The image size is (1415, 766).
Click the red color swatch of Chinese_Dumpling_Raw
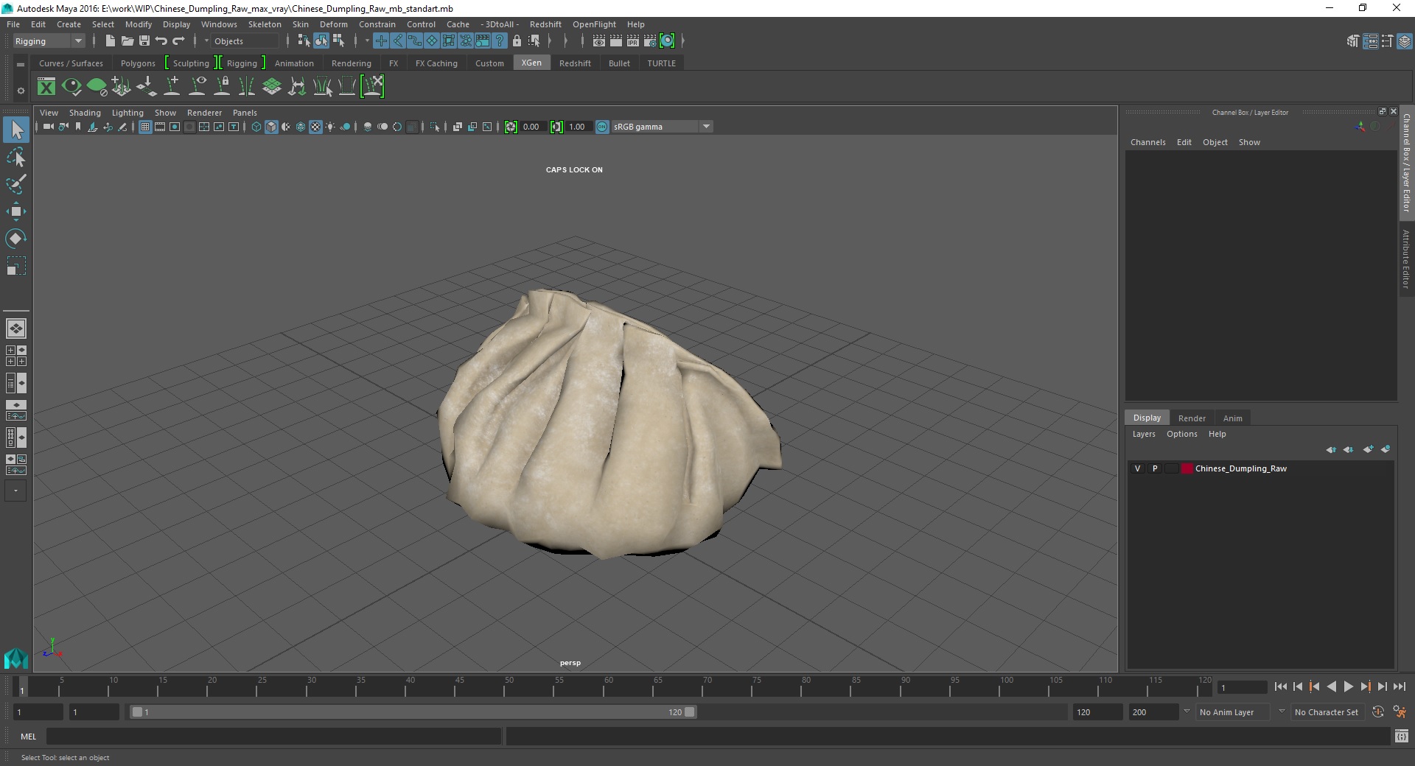coord(1187,468)
